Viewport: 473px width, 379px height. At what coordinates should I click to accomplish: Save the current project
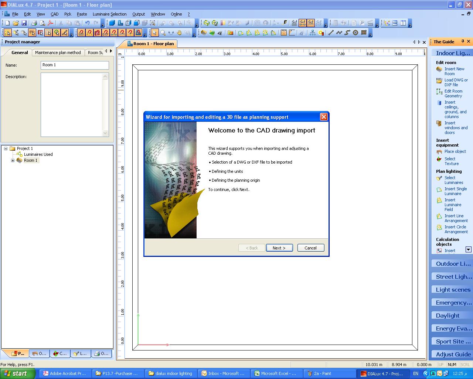pyautogui.click(x=24, y=23)
